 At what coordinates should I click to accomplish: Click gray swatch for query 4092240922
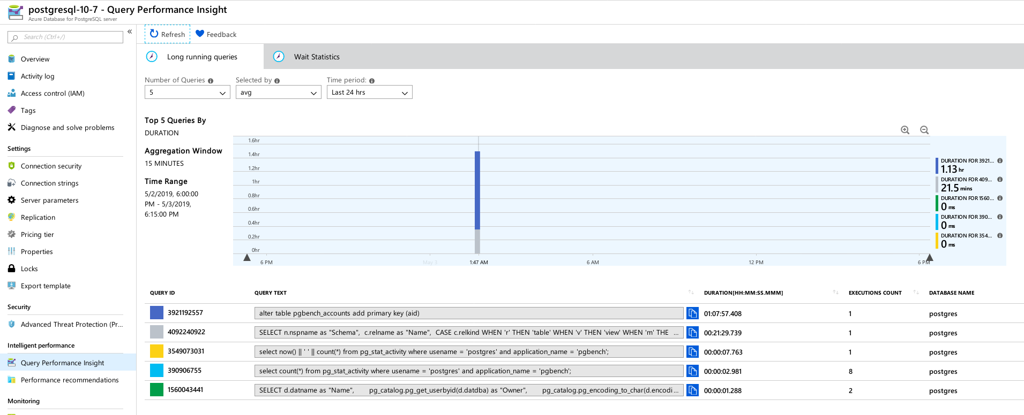[x=156, y=332]
